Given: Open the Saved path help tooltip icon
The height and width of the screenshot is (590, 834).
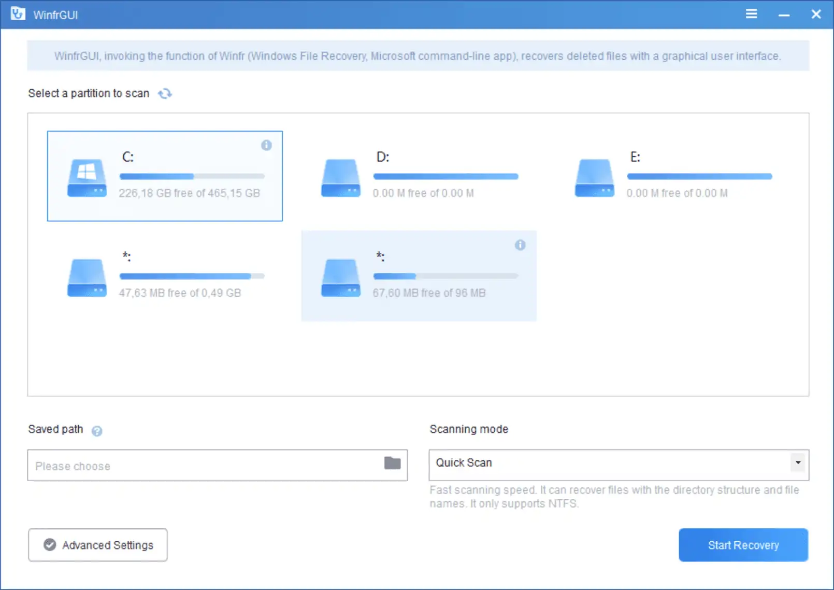Looking at the screenshot, I should (x=97, y=431).
